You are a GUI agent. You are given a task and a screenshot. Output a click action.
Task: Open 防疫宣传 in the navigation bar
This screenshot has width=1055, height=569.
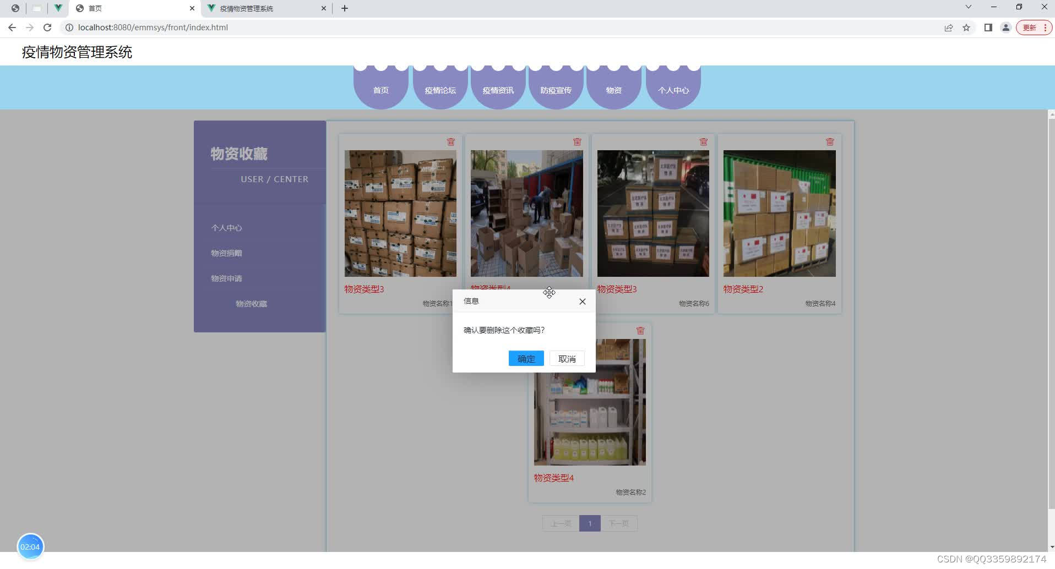[x=556, y=87]
